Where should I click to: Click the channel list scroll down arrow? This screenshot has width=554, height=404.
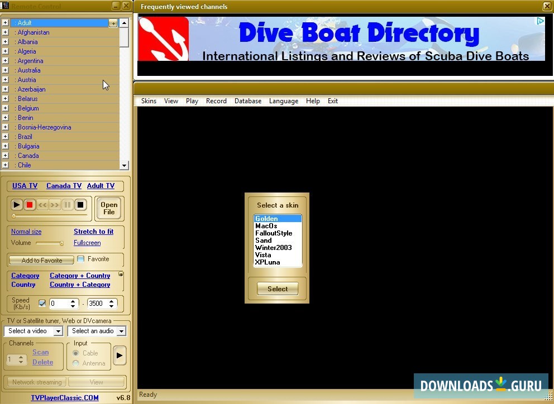tap(124, 165)
